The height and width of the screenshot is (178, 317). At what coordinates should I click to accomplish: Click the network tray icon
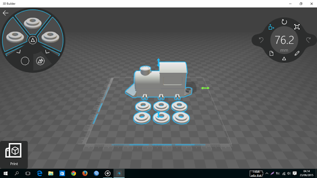click(x=283, y=173)
